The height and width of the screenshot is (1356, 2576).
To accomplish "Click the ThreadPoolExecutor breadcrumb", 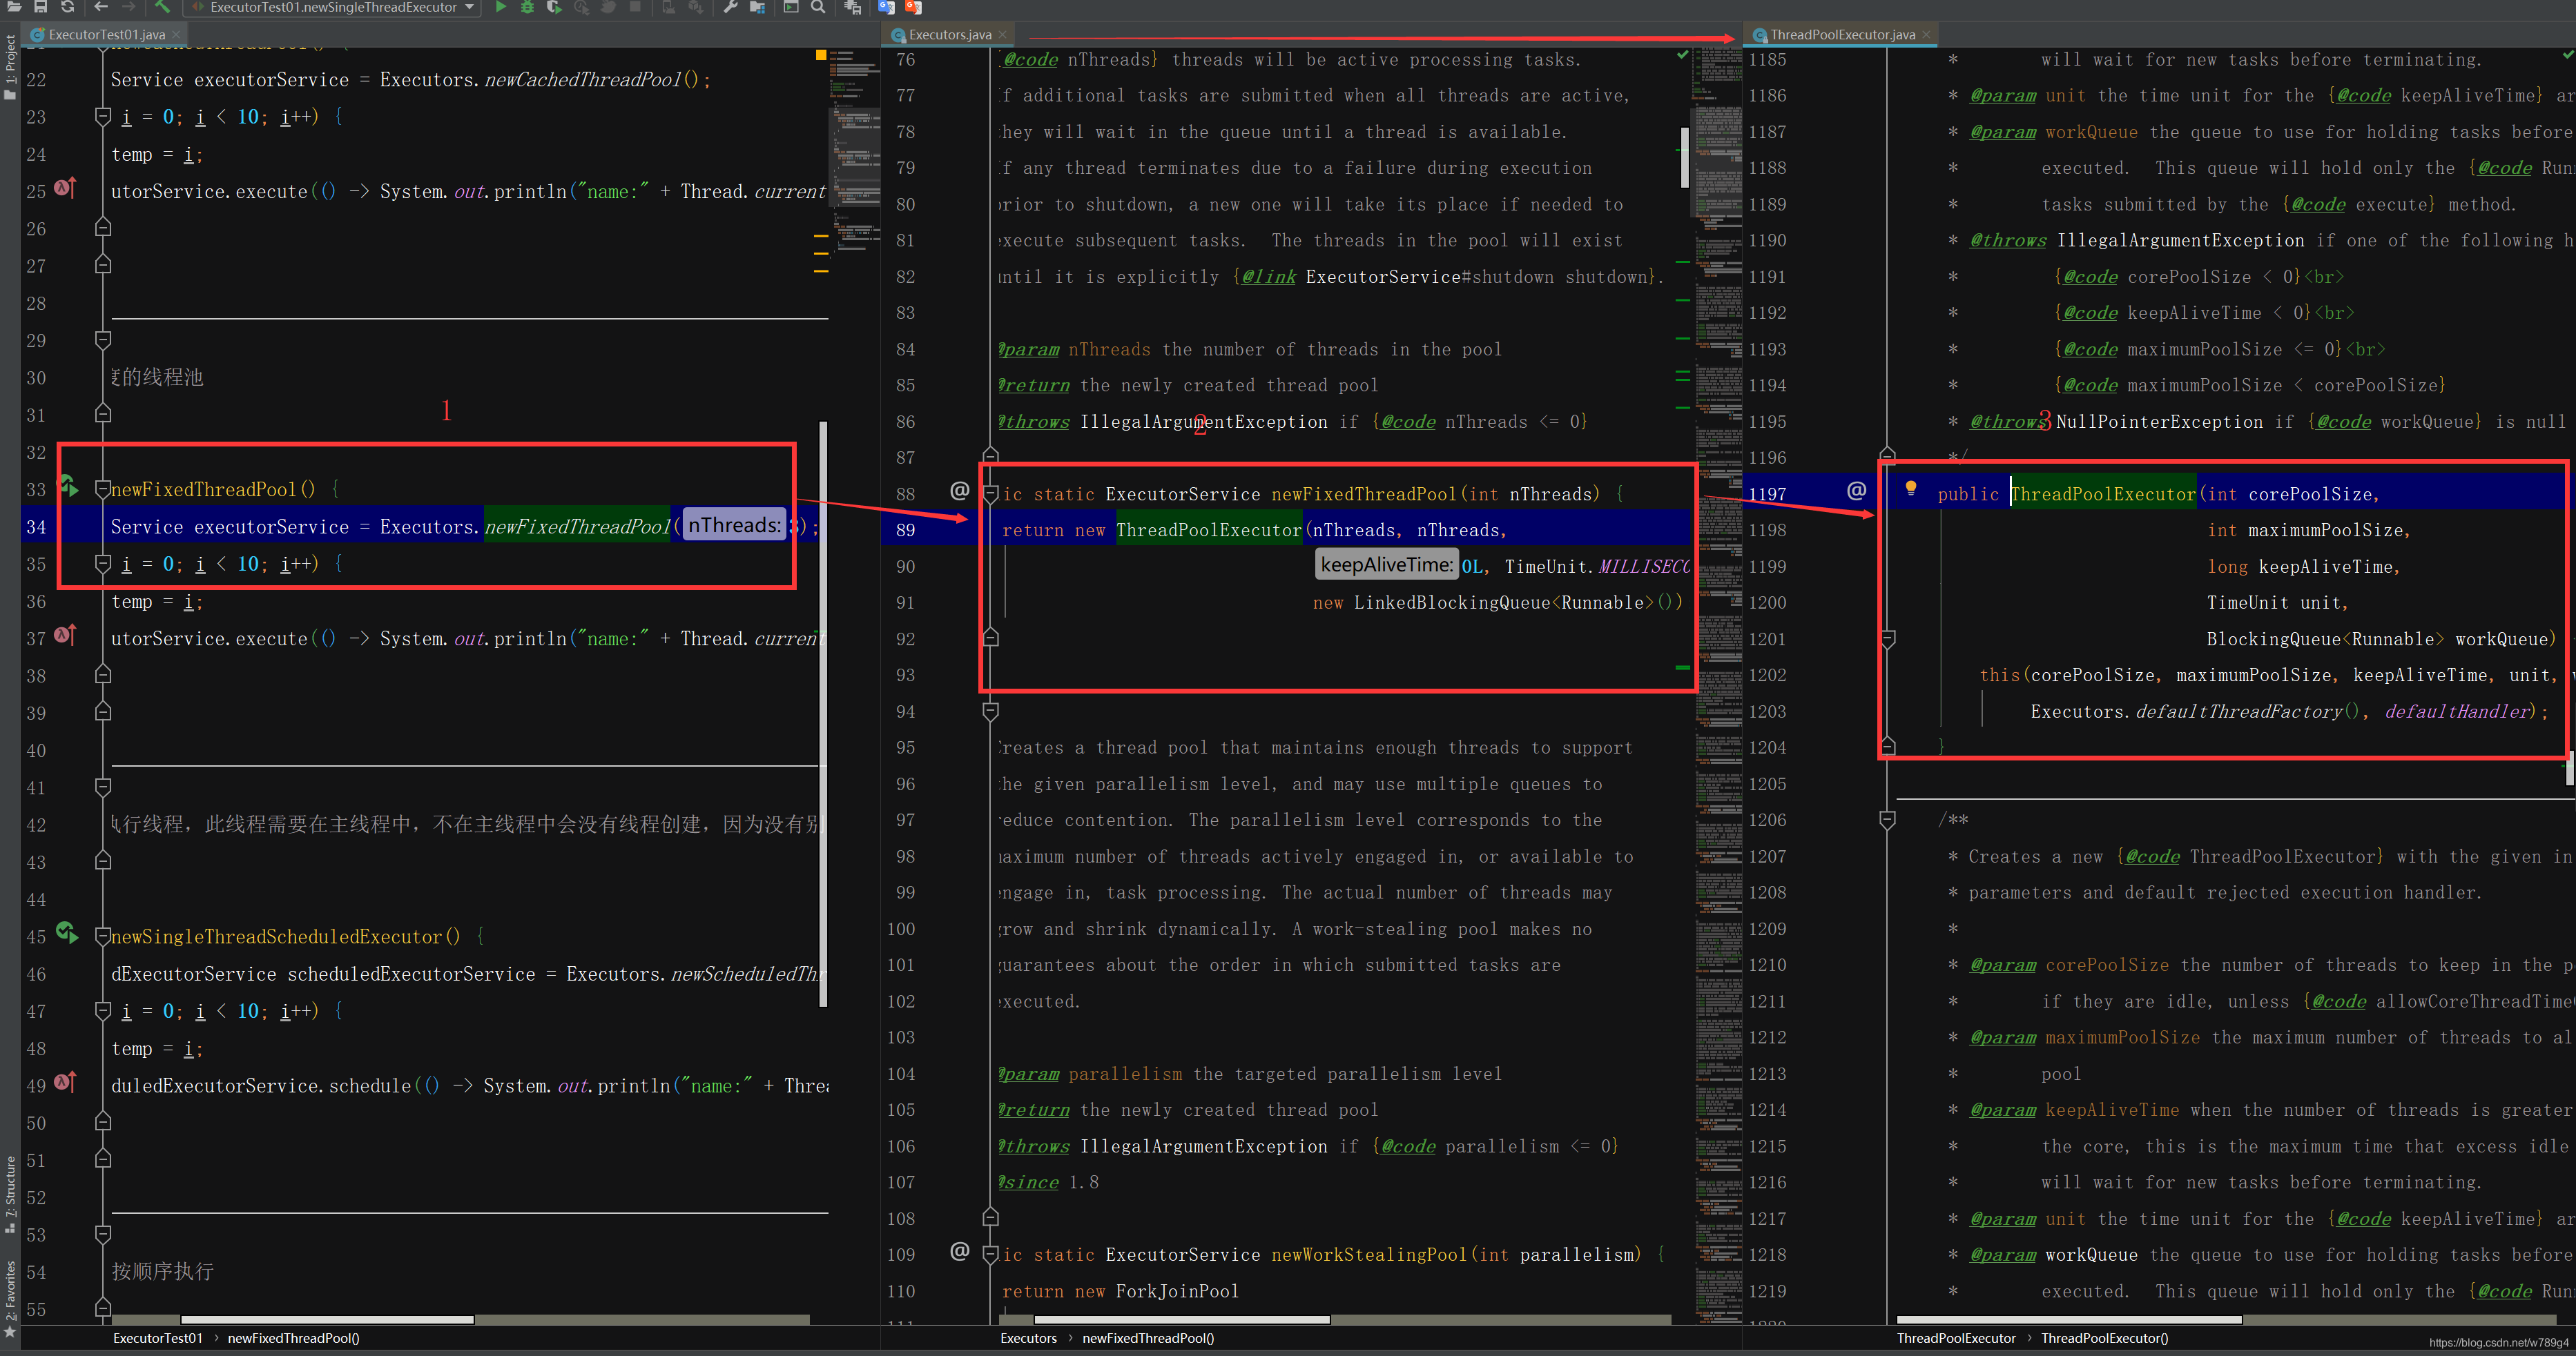I will [x=1956, y=1338].
